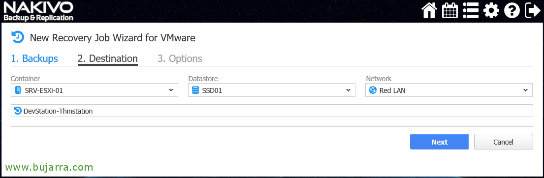This screenshot has width=544, height=178.
Task: Click the recovery icon beside DevStation-Thinstation
Action: click(18, 111)
